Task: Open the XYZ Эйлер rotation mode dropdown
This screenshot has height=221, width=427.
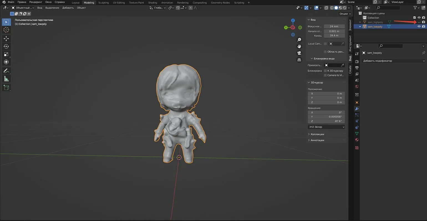Action: pyautogui.click(x=326, y=127)
